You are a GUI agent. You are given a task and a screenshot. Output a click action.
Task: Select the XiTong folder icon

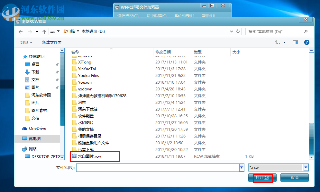click(x=75, y=62)
